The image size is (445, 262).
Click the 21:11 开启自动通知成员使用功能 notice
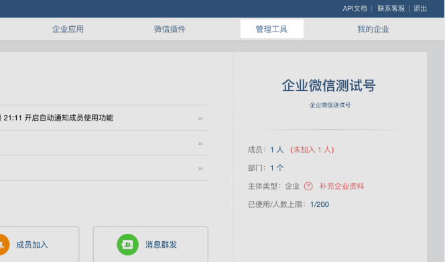tap(58, 118)
